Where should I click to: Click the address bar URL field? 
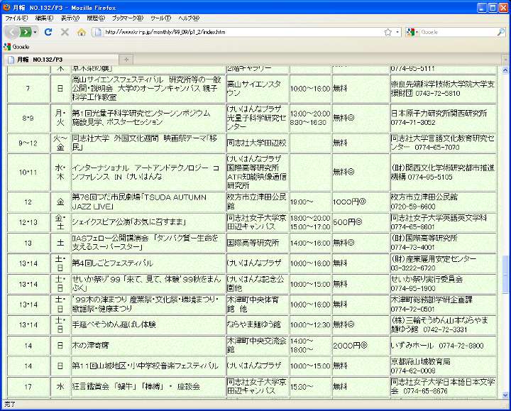[241, 32]
